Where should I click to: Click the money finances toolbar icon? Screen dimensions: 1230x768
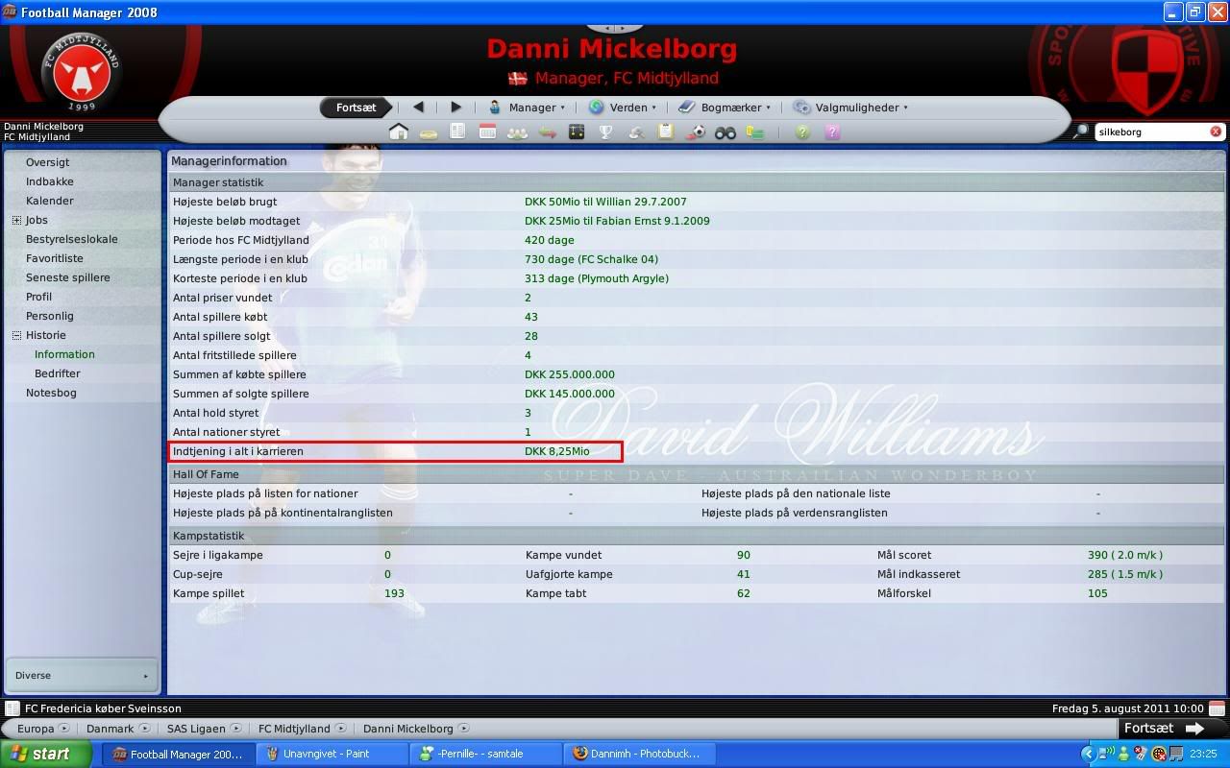click(755, 132)
